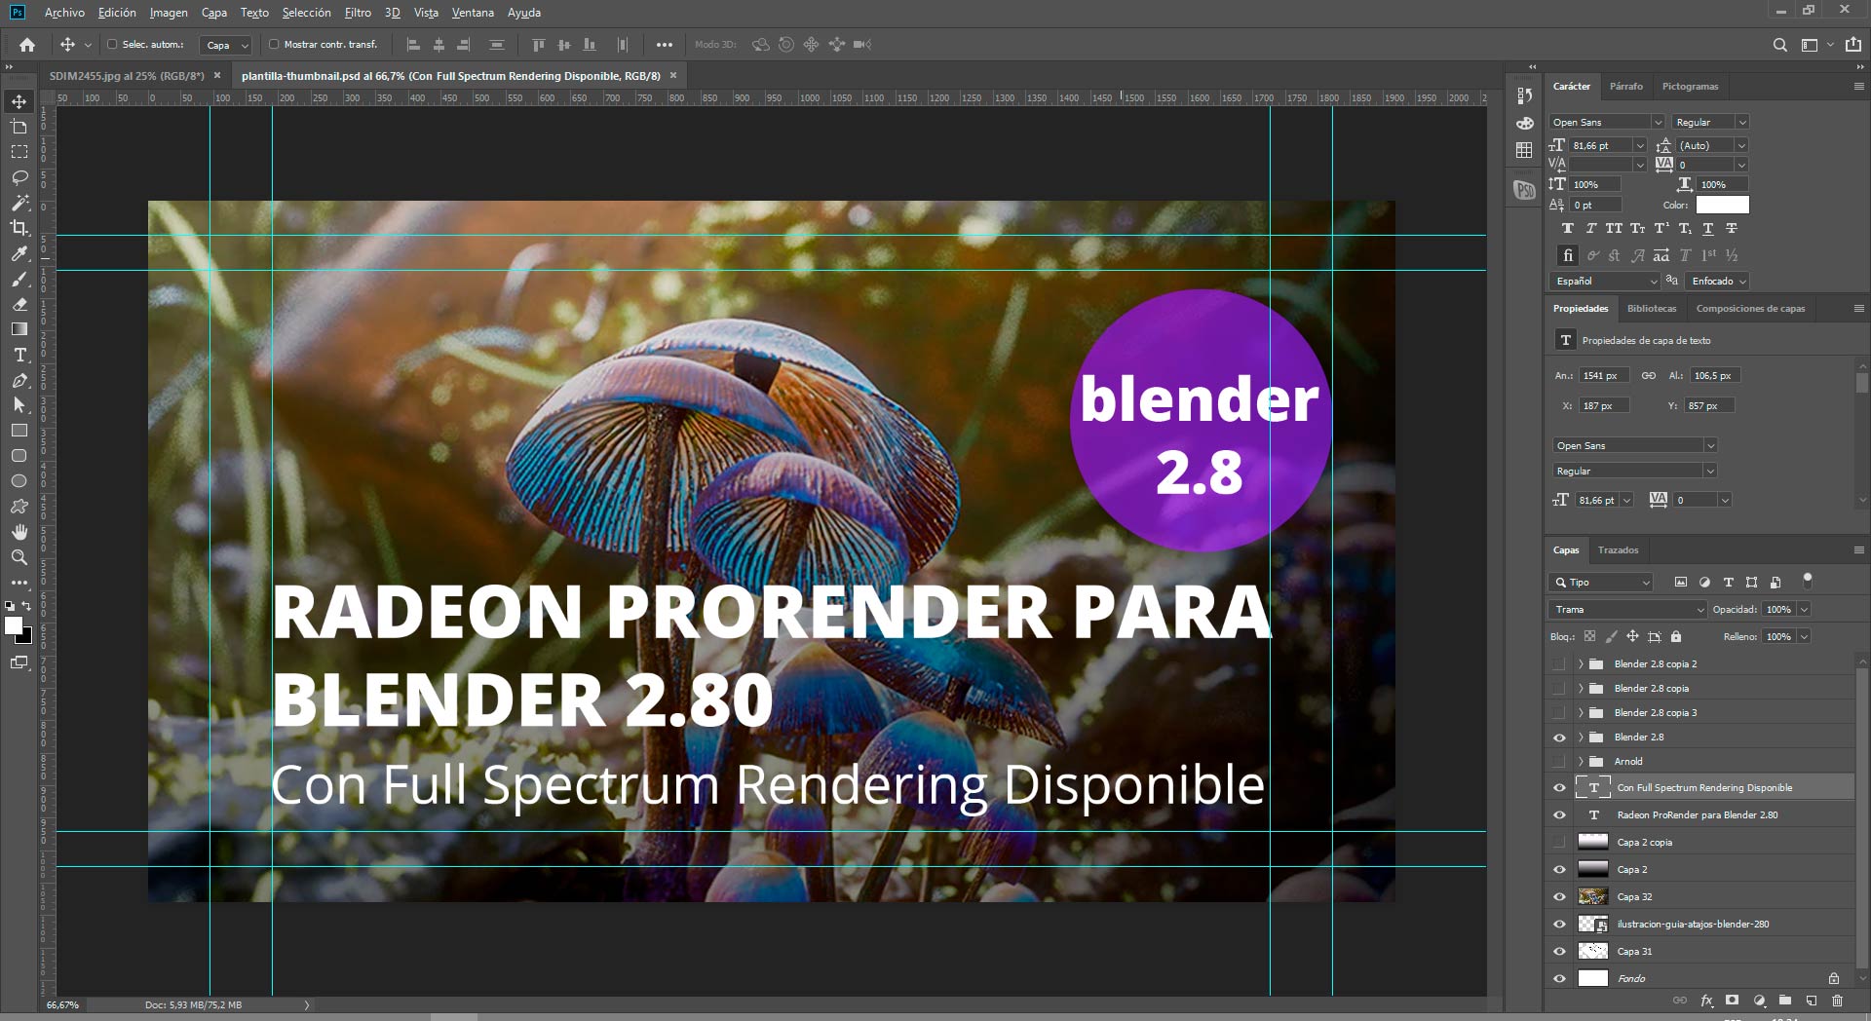This screenshot has height=1021, width=1871.
Task: Select the Rectangular Marquee tool
Action: (x=19, y=152)
